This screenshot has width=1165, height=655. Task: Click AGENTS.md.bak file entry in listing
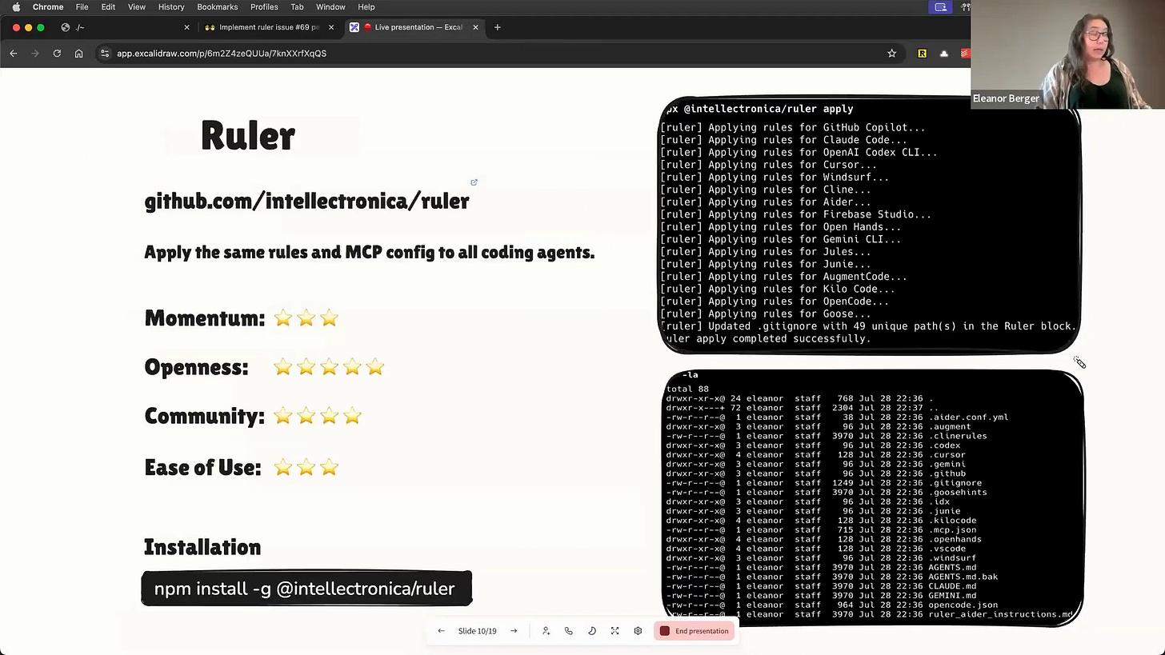click(x=963, y=577)
